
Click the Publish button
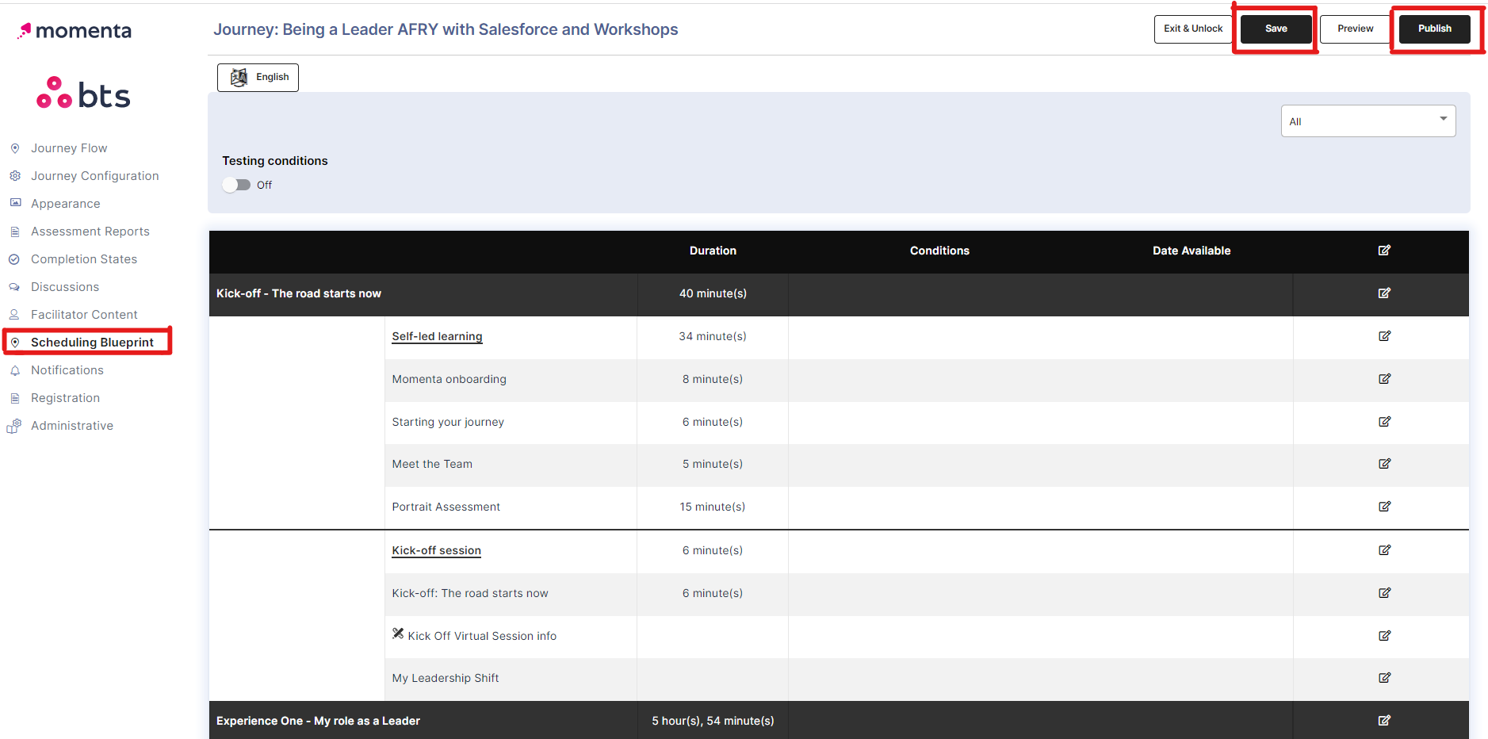[x=1434, y=29]
